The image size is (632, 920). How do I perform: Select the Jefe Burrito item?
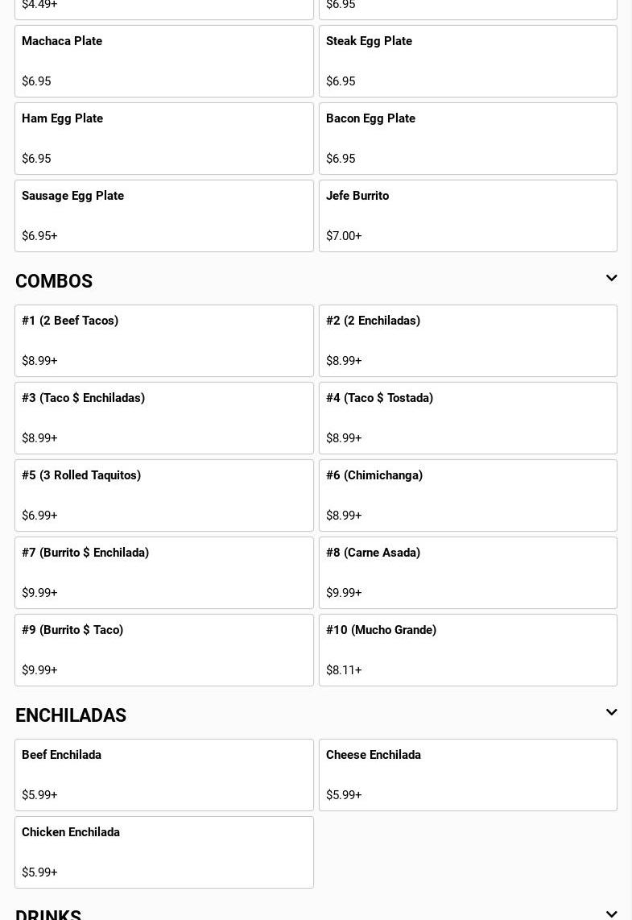tap(468, 216)
